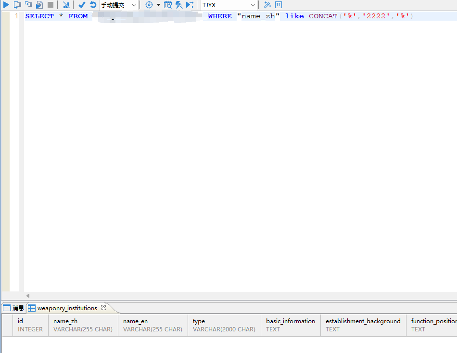
Task: Commit the transaction with the checkmark icon
Action: [82, 5]
